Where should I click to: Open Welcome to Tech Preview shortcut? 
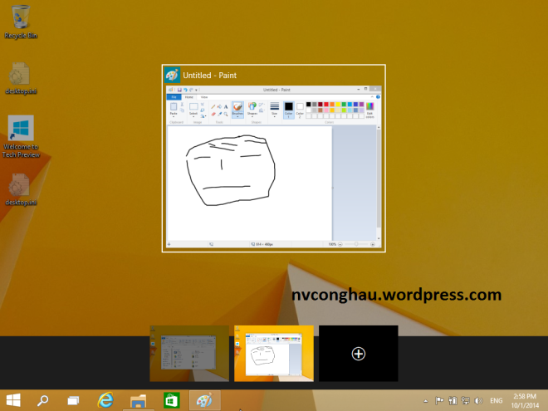click(21, 137)
